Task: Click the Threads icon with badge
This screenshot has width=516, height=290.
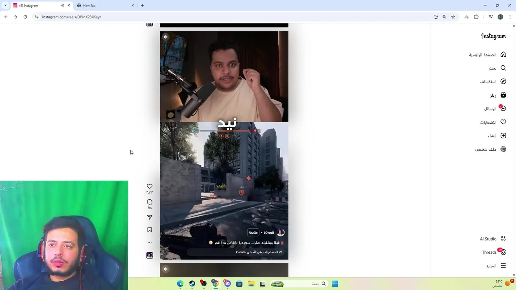Action: click(502, 252)
